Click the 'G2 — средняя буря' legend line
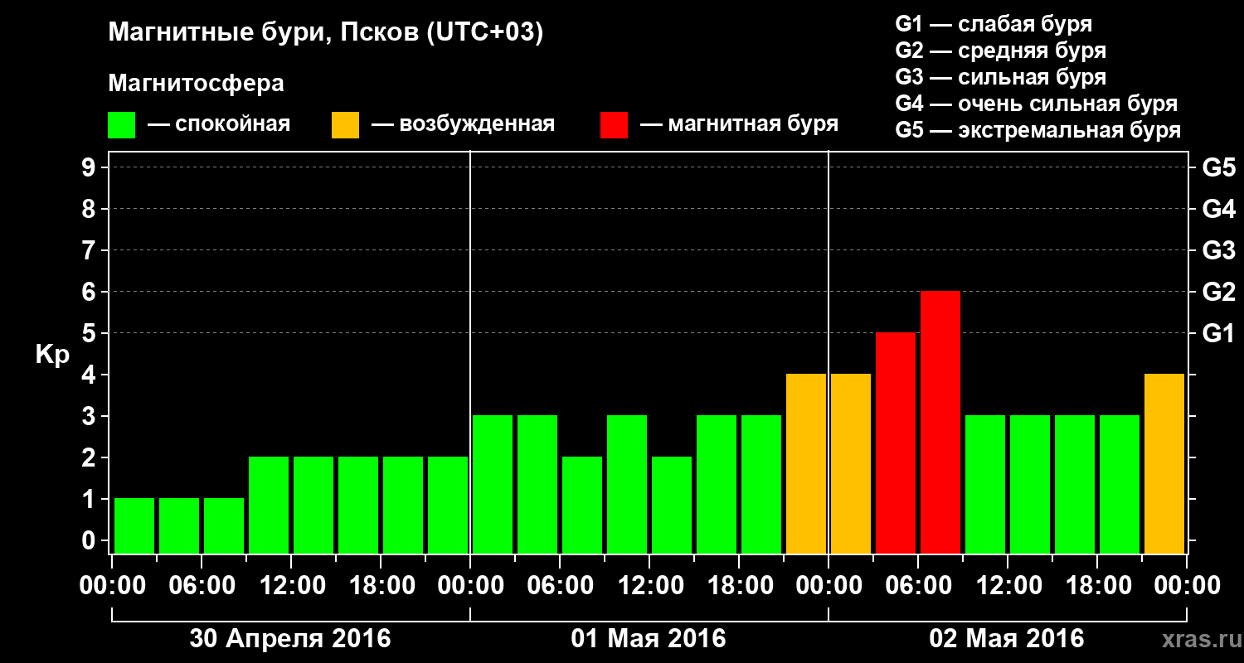 click(1001, 51)
